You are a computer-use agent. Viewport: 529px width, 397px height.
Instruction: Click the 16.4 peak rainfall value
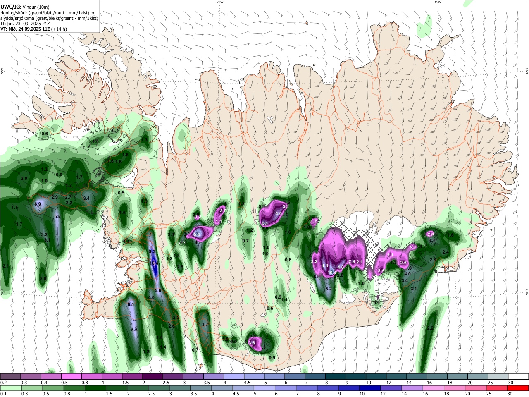tap(154, 263)
